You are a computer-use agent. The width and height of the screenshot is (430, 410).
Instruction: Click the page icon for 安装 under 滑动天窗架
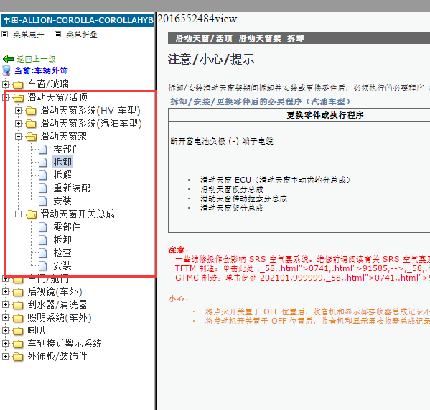[43, 201]
